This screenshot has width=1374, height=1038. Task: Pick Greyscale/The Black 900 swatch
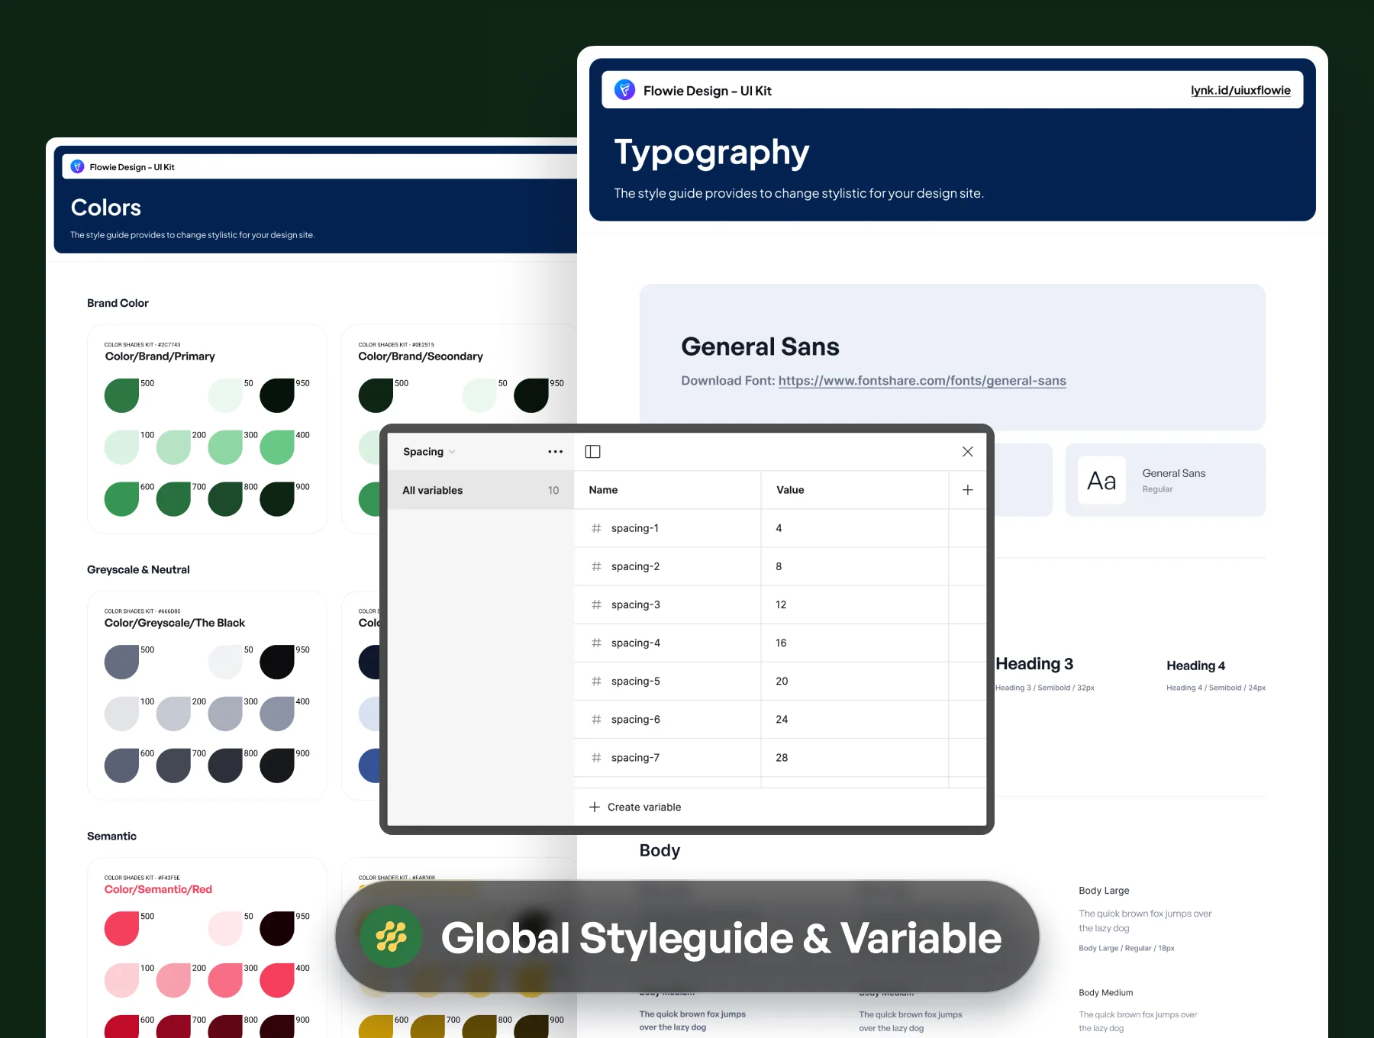[277, 766]
